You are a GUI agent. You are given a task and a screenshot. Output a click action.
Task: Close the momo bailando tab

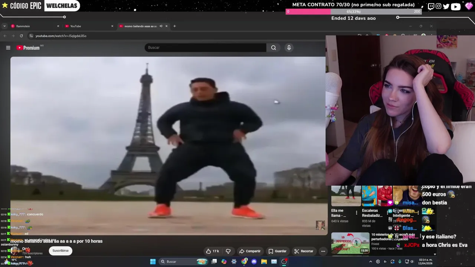point(166,26)
